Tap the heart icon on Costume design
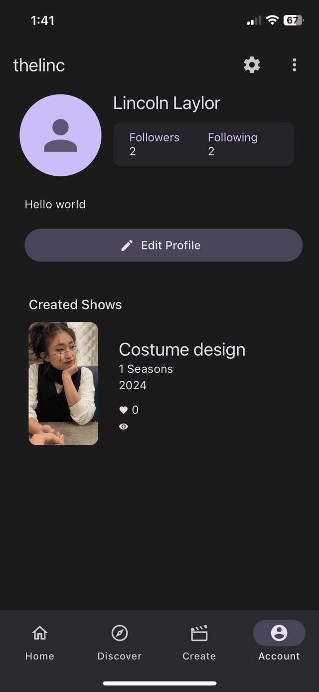This screenshot has height=692, width=319. (124, 410)
